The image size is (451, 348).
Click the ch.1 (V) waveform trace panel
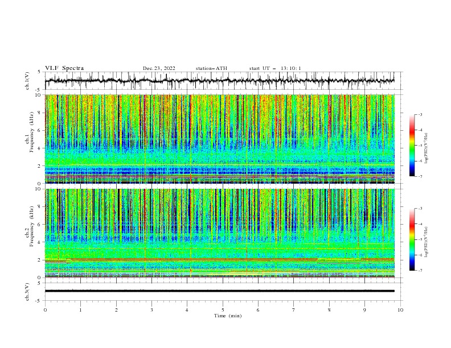pos(223,81)
